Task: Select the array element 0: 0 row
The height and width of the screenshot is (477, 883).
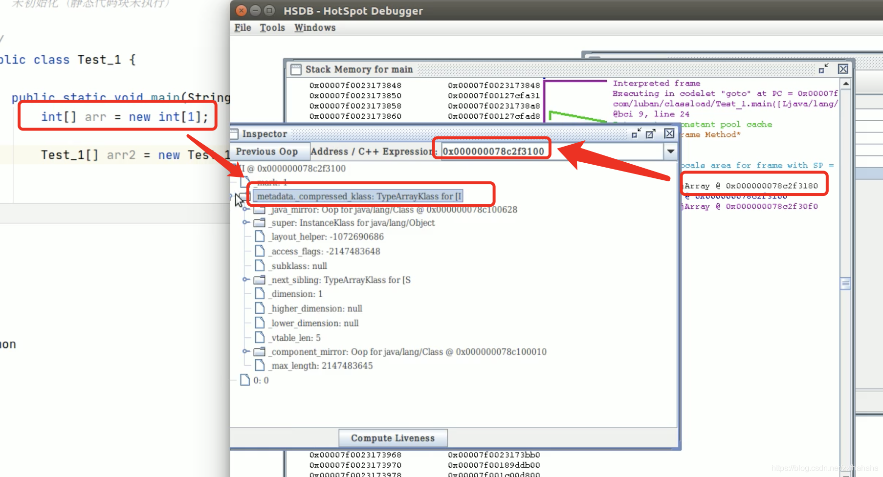Action: 261,380
